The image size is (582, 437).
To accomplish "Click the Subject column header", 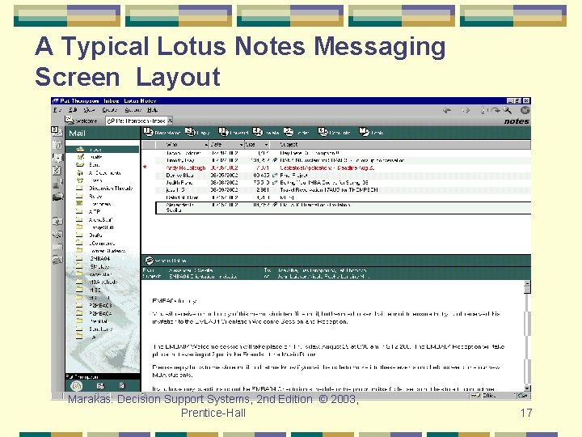I will [x=289, y=145].
